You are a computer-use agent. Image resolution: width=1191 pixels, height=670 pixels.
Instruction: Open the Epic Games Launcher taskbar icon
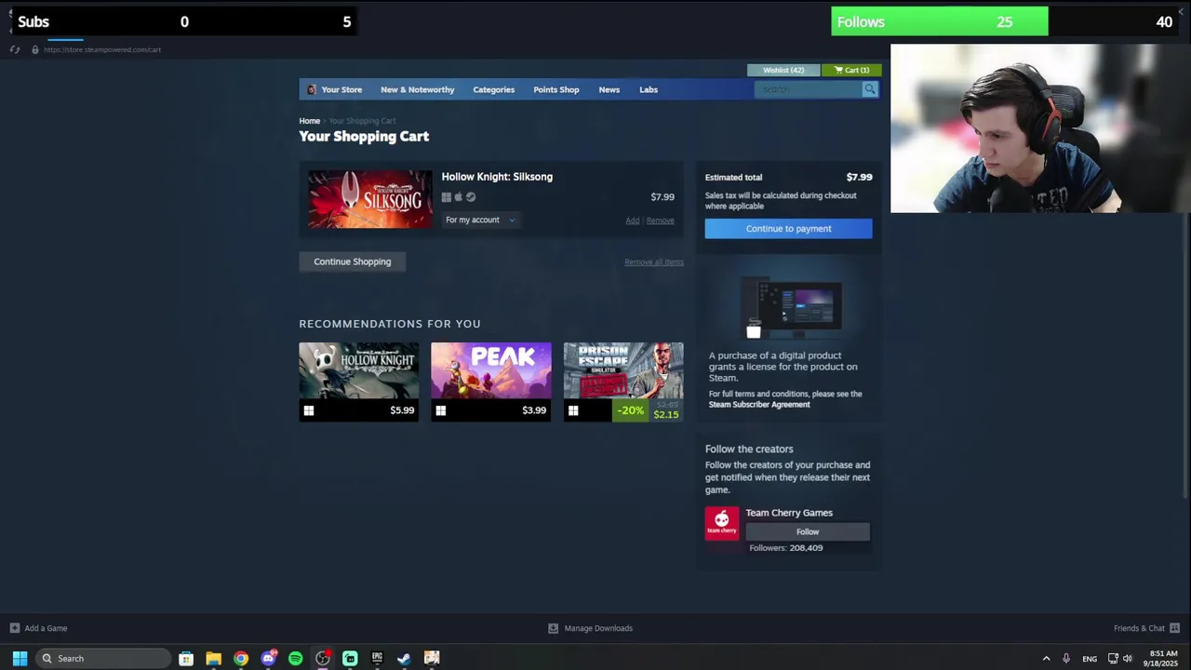click(x=377, y=658)
